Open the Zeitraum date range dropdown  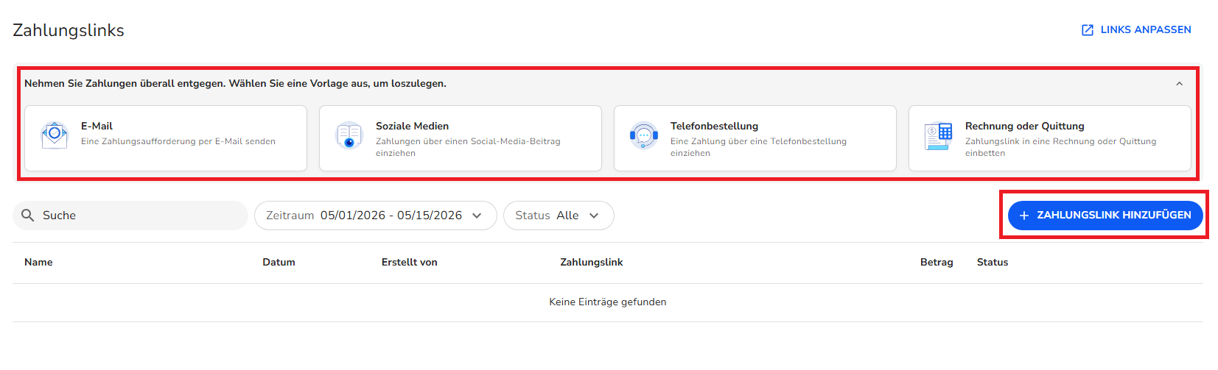376,216
